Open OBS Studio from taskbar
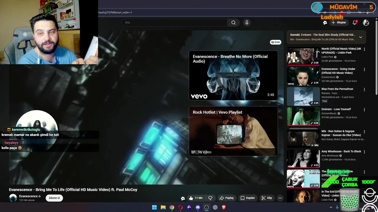 click(206, 207)
